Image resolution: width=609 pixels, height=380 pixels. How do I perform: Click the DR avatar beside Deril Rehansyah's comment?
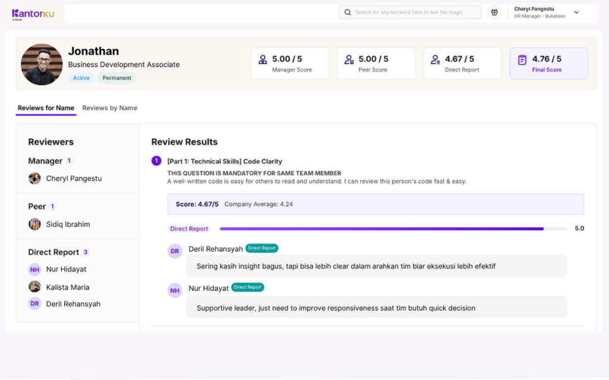174,251
